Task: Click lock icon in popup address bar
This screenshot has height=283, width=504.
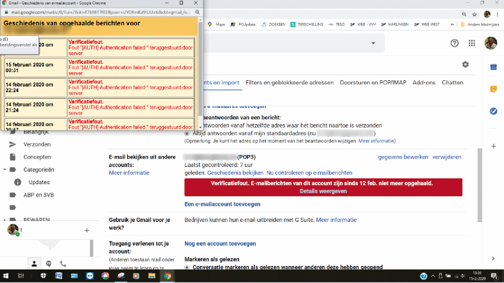Action: (x=6, y=12)
